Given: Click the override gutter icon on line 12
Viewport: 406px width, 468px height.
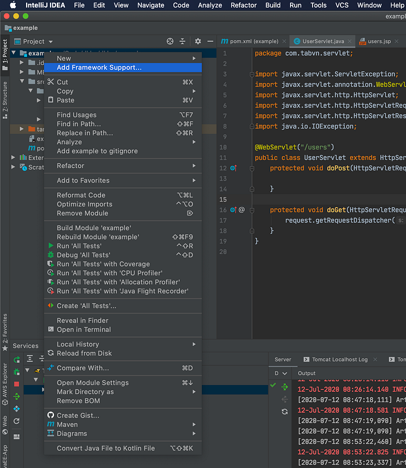Looking at the screenshot, I should 233,168.
